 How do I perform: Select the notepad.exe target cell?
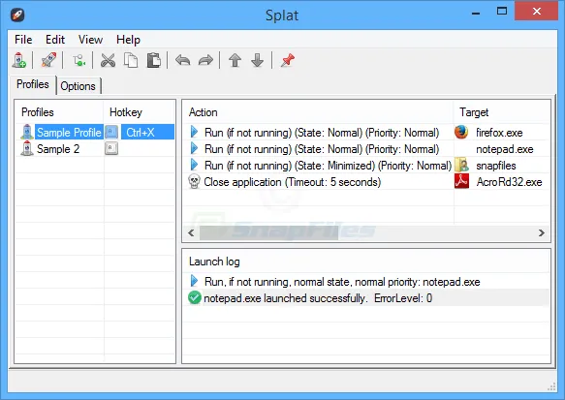click(505, 149)
